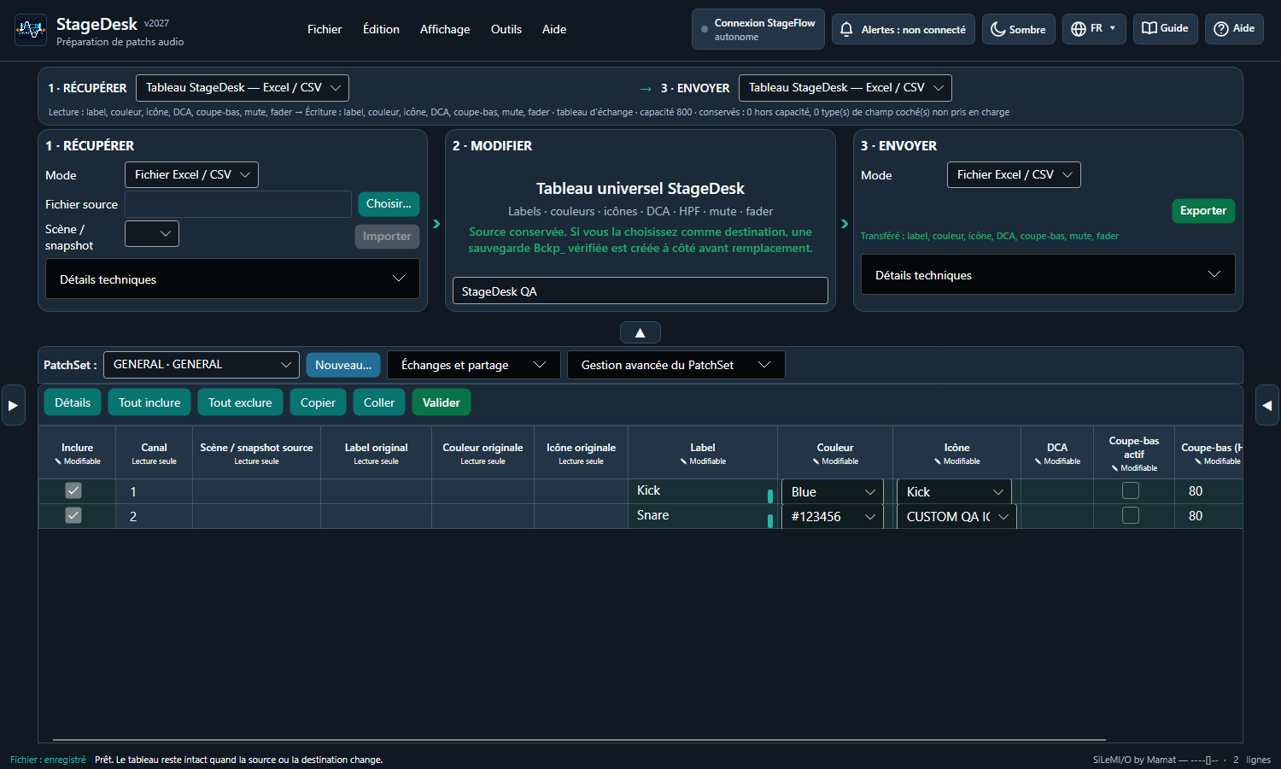Click the StageDesk waveform logo icon

click(x=31, y=30)
